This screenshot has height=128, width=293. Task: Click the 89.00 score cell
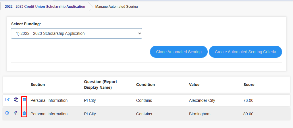coord(248,114)
